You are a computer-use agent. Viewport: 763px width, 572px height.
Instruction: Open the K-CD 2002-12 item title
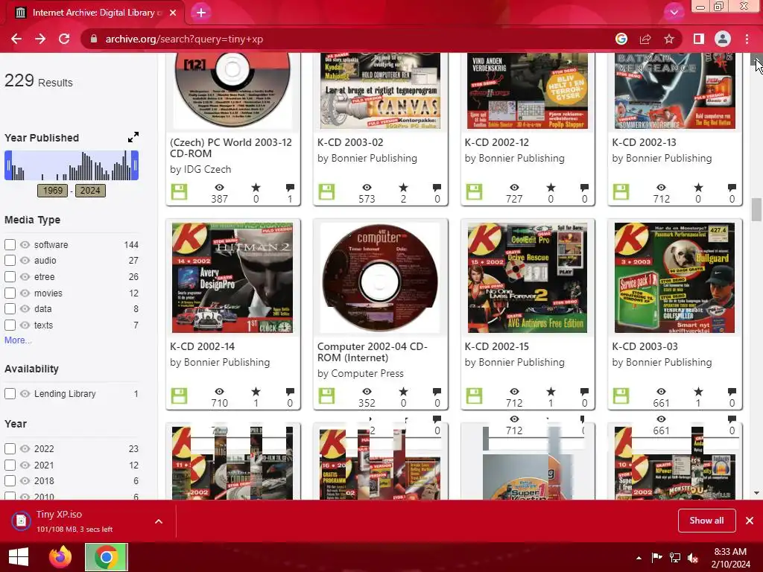tap(498, 142)
